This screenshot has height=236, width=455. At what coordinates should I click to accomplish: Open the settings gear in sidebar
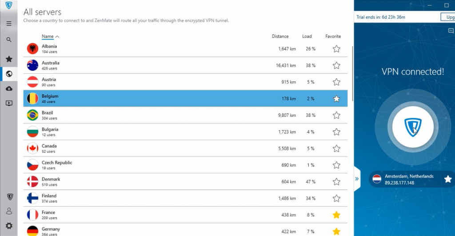coord(9,225)
